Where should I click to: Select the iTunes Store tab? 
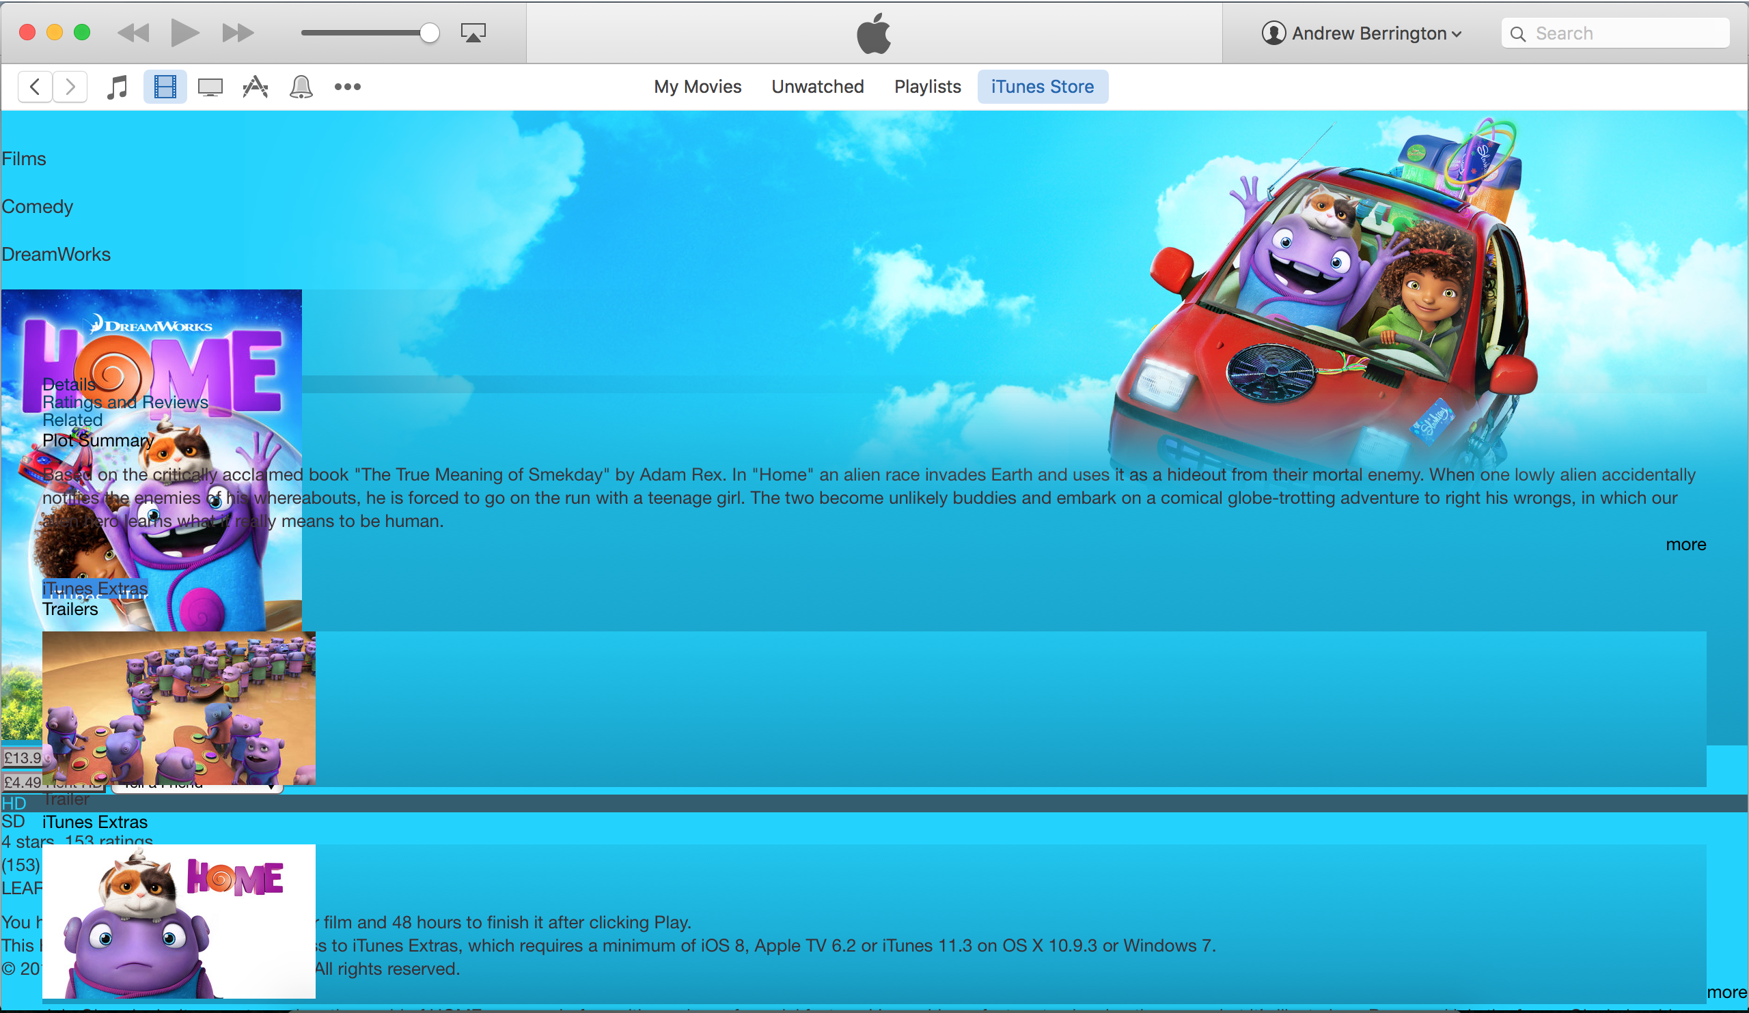1043,87
